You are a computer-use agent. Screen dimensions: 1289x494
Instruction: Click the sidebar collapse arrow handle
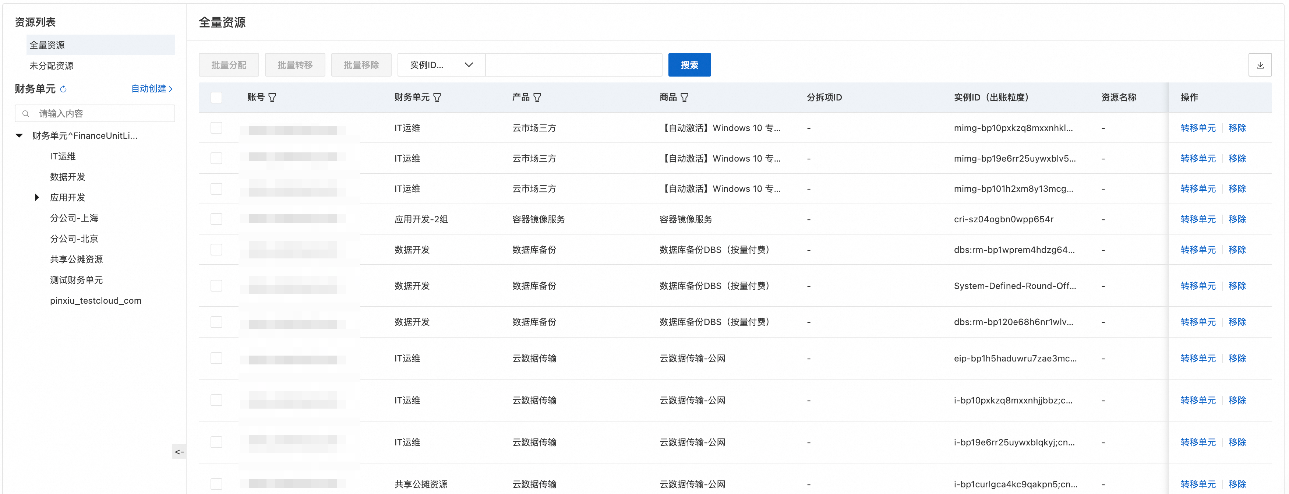click(179, 451)
